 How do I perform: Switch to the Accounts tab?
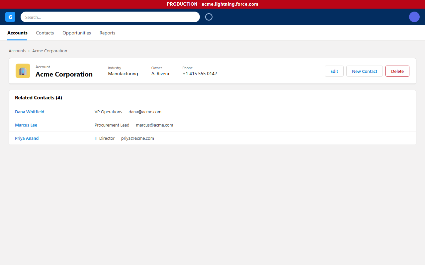coord(17,33)
